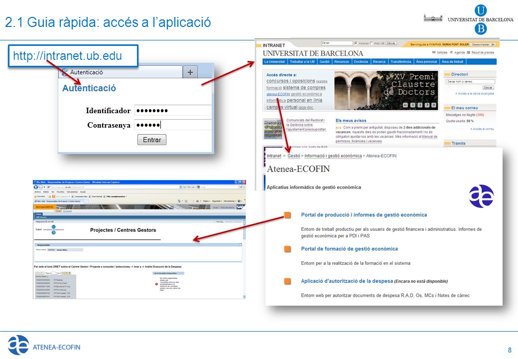Click the IE back button in SAP window

[x=36, y=187]
